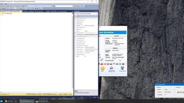Click the Italian flag icon
Screen dimensions: 184x103
[x=105, y=64]
